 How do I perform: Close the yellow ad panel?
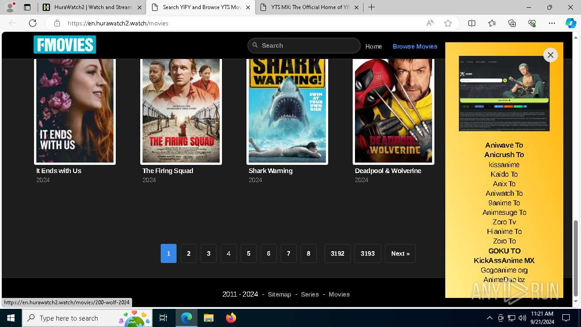pos(550,55)
